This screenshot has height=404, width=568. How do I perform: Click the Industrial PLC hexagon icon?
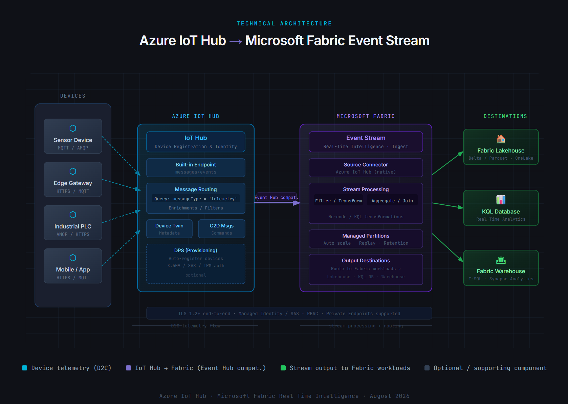tap(73, 215)
